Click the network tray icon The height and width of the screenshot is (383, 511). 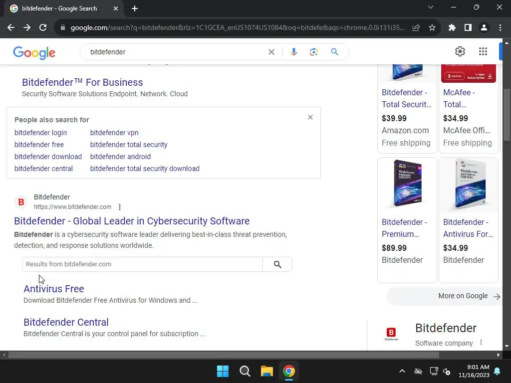click(x=434, y=371)
